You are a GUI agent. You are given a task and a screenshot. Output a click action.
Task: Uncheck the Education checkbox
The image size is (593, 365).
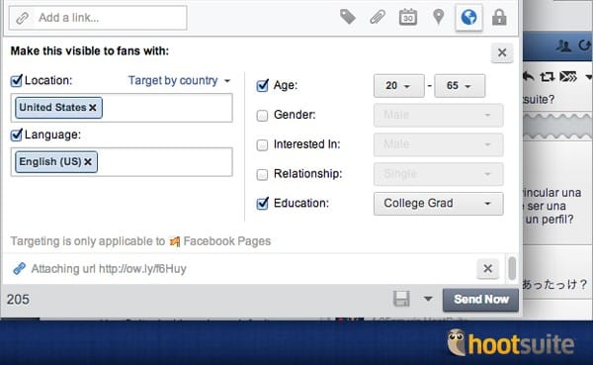click(x=262, y=204)
